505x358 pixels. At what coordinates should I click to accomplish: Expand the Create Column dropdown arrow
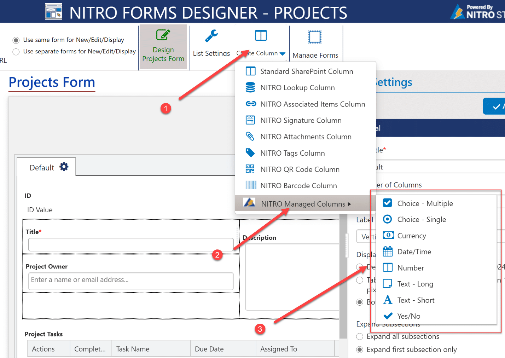click(282, 54)
